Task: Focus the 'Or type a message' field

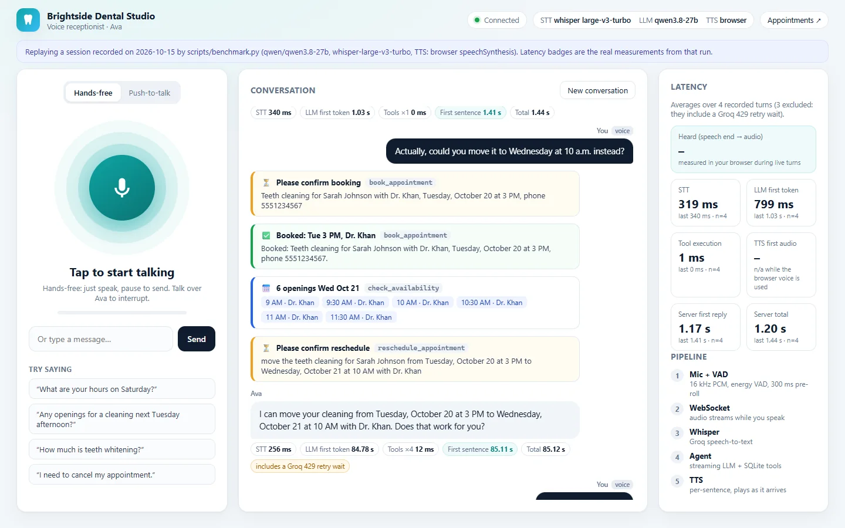Action: tap(101, 339)
